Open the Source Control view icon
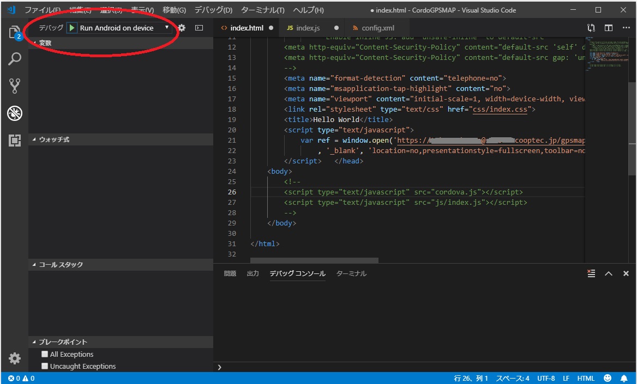 [14, 86]
